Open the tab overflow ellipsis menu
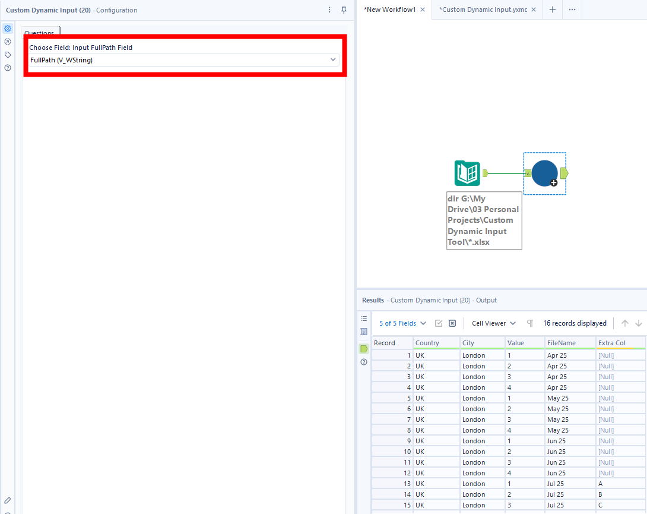Viewport: 647px width, 514px height. (572, 10)
